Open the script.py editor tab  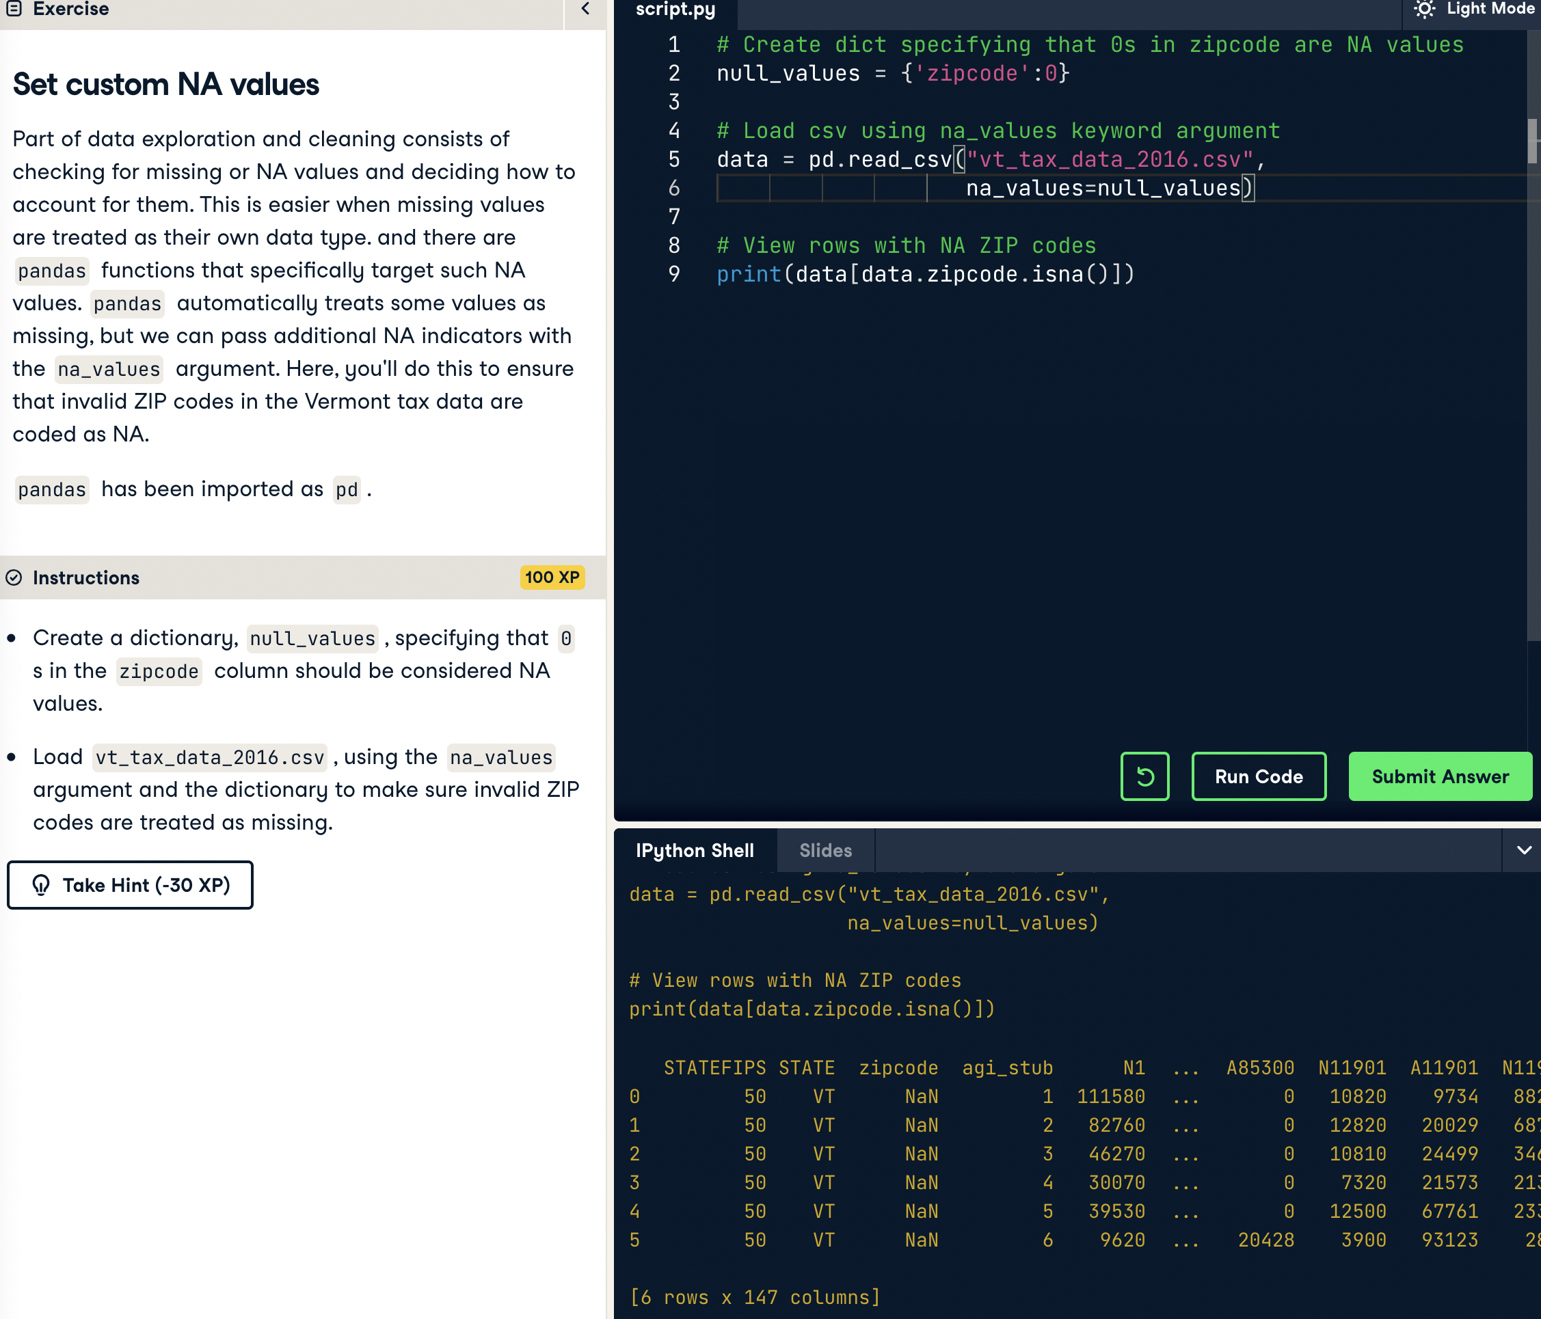(675, 9)
